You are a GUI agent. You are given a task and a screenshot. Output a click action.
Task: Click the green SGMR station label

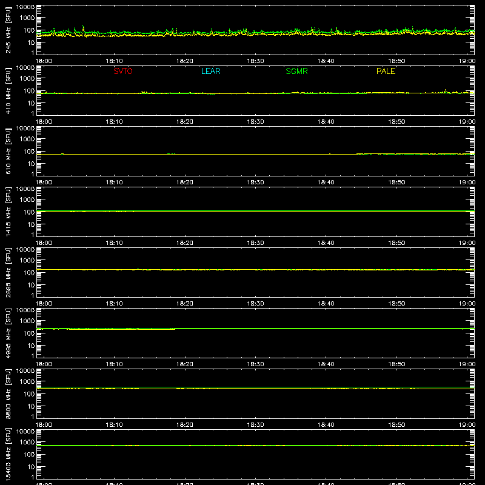coord(296,71)
